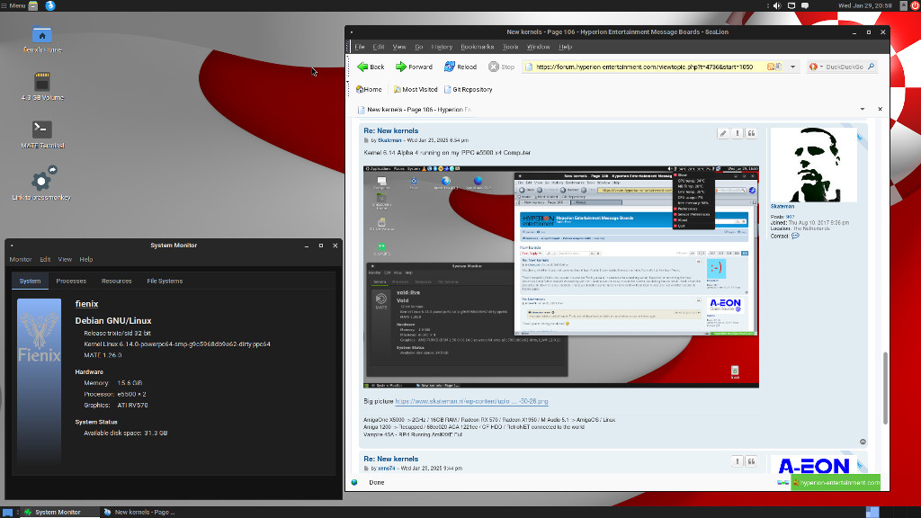Click the forum URL in address bar
The width and height of the screenshot is (921, 518).
(644, 67)
